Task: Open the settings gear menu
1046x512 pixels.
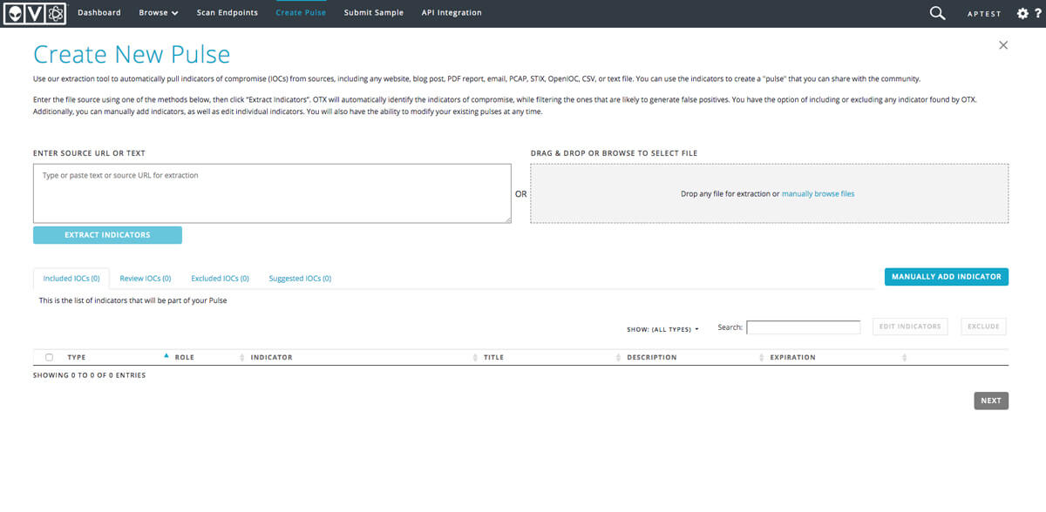Action: click(x=1023, y=13)
